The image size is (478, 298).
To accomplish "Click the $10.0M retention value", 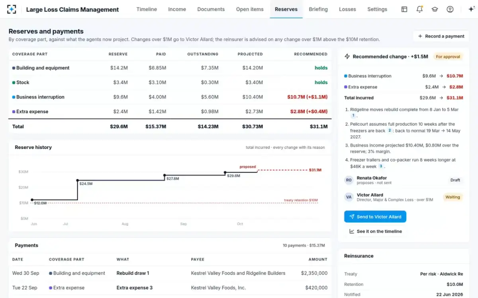I will coord(454,284).
